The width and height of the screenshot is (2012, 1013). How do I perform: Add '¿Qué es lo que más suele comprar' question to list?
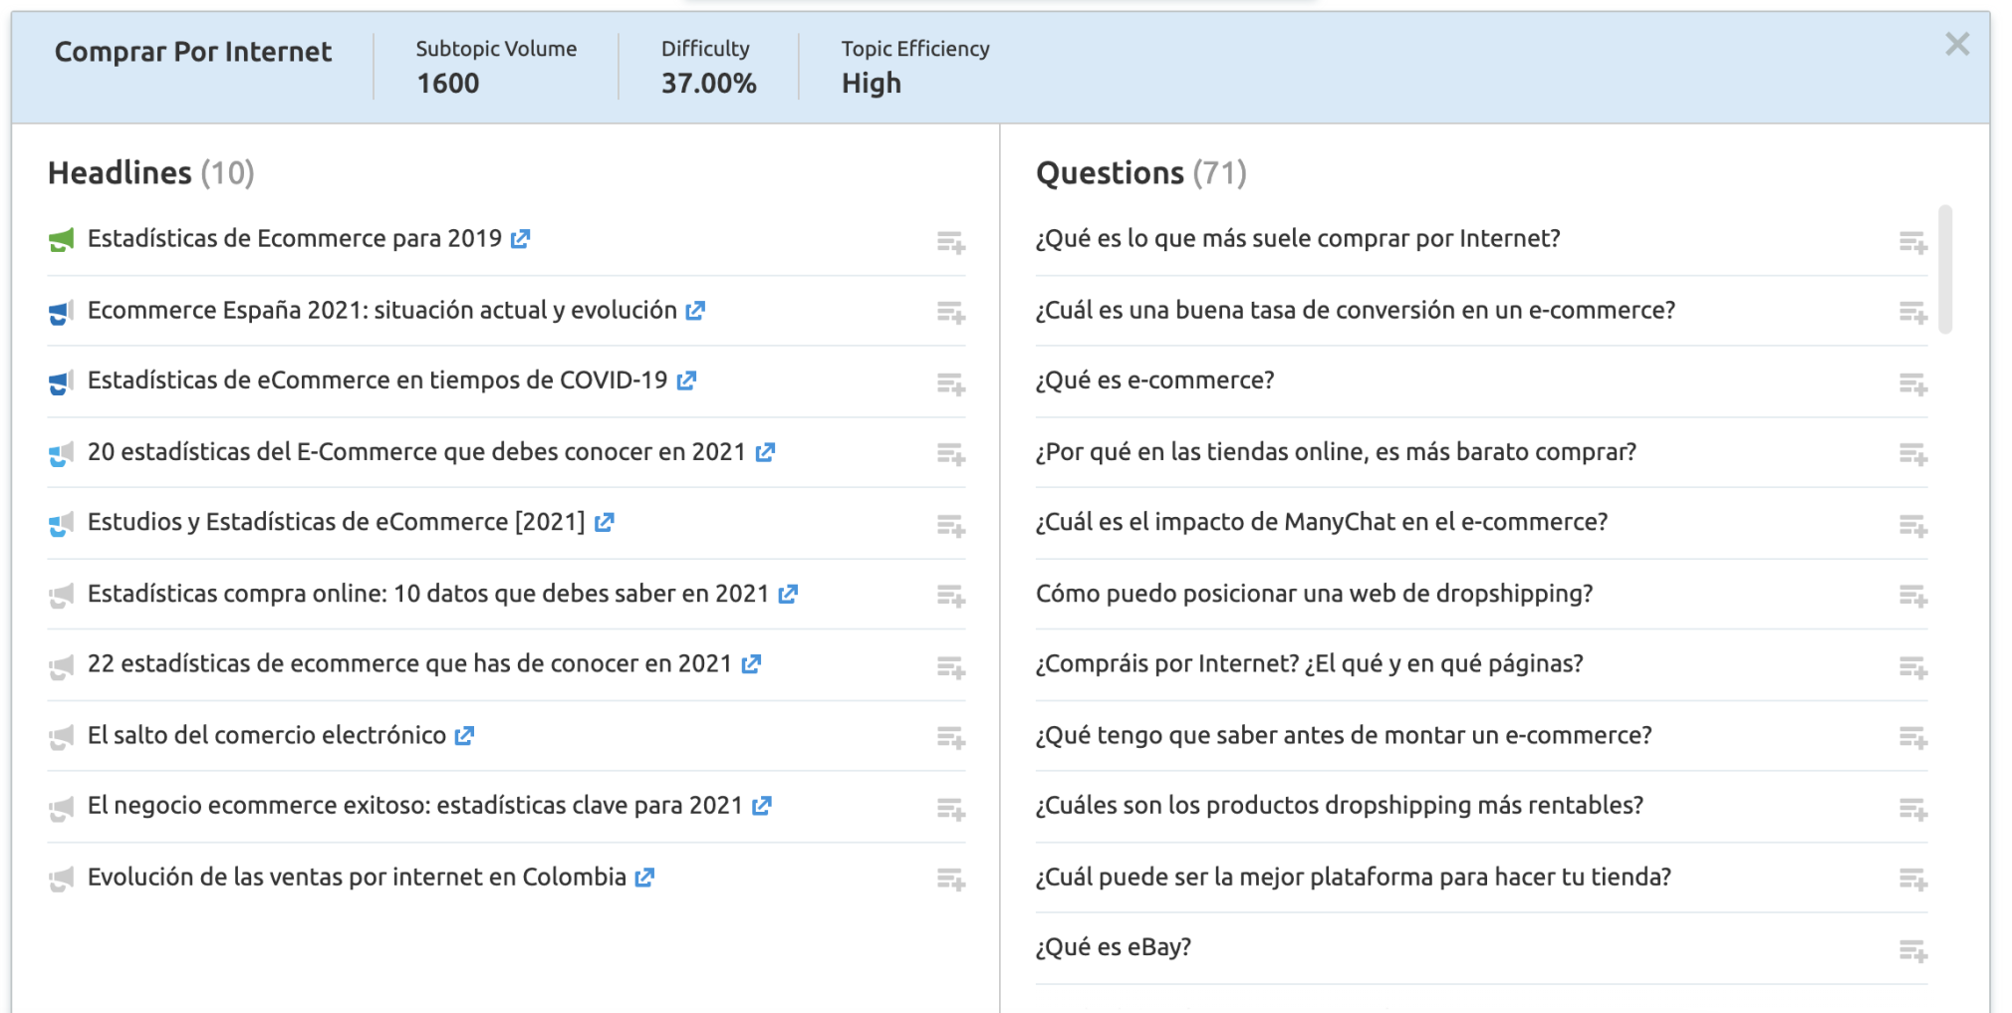click(x=1912, y=242)
